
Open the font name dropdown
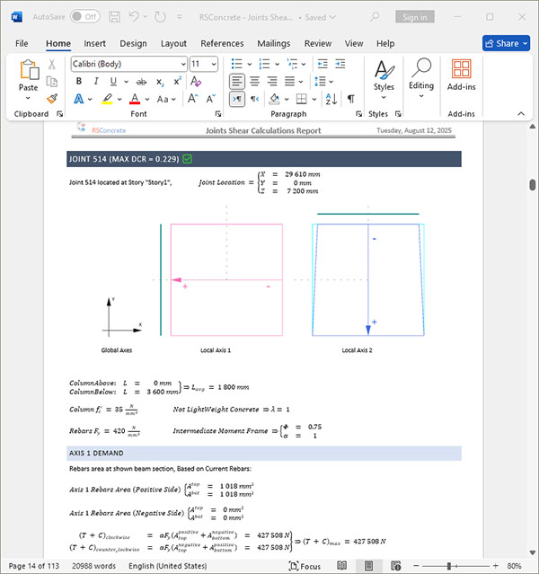pos(183,65)
